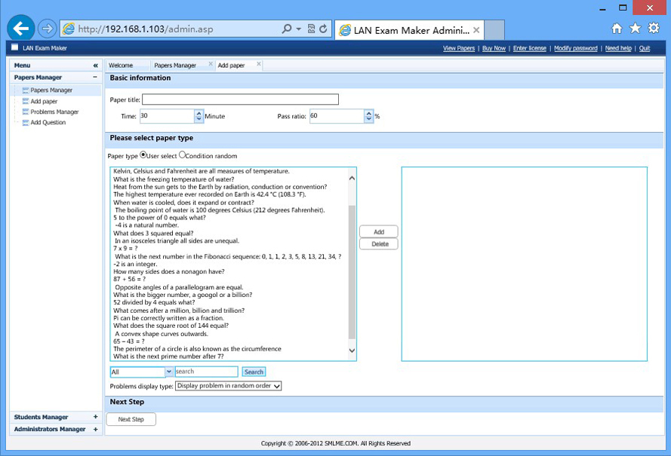The width and height of the screenshot is (671, 456).
Task: Click the Paper title input field
Action: (240, 99)
